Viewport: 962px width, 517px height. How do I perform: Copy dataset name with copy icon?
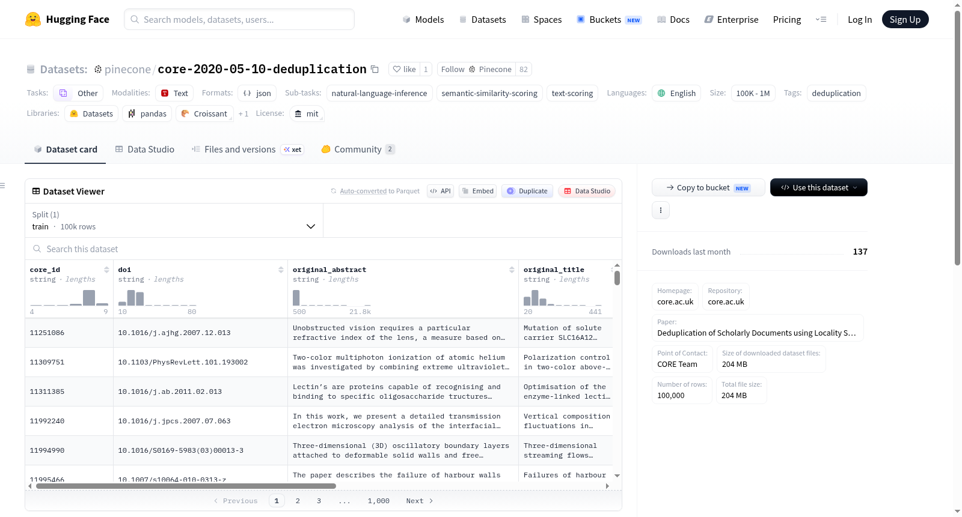(x=375, y=69)
